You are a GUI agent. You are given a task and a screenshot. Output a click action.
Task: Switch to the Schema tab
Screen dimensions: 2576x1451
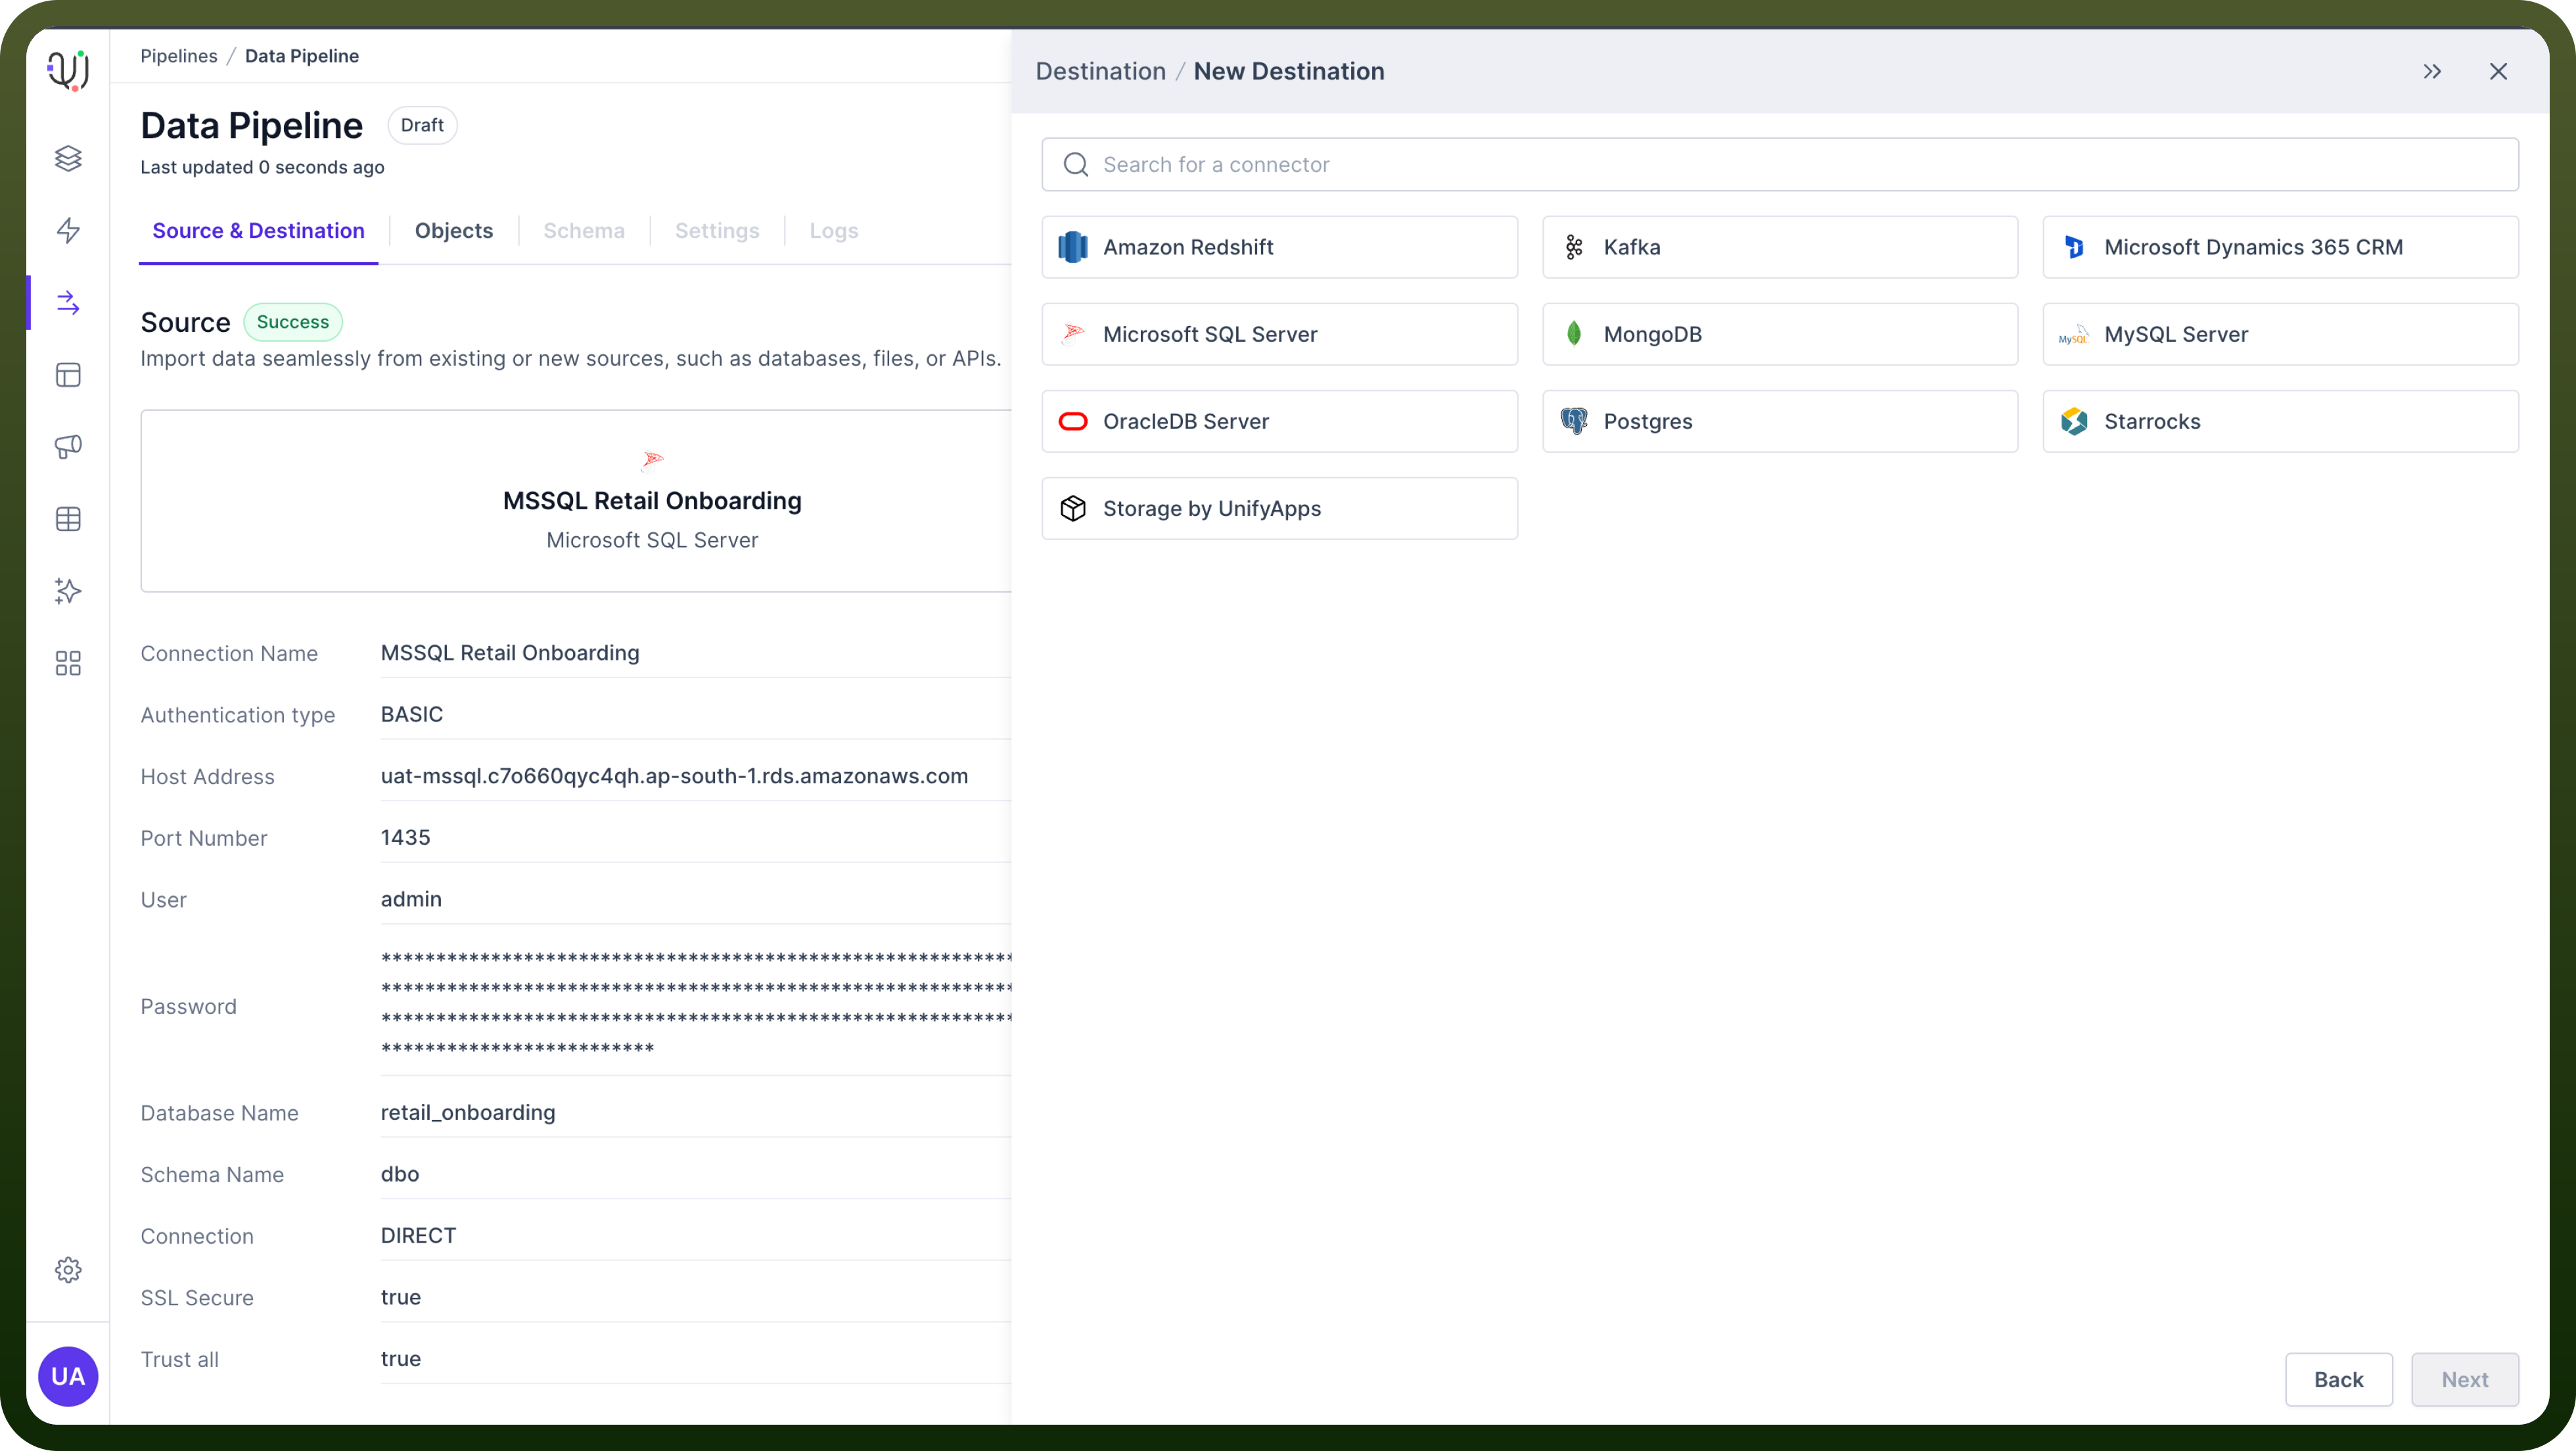click(x=584, y=231)
